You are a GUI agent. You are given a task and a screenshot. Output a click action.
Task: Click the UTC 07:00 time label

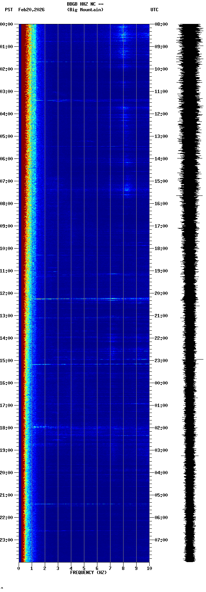[x=161, y=540]
